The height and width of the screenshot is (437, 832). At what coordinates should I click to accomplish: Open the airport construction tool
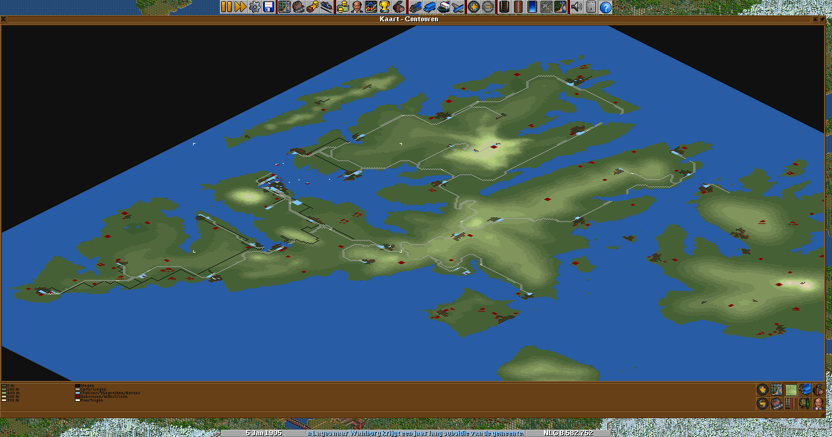point(546,7)
